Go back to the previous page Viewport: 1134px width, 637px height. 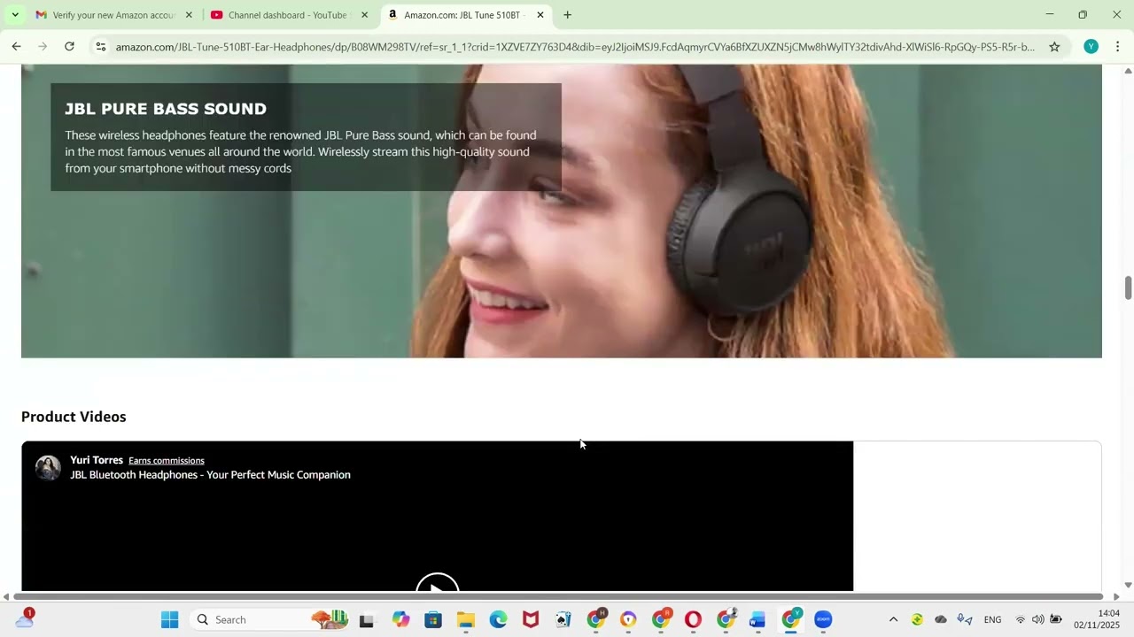click(x=16, y=47)
